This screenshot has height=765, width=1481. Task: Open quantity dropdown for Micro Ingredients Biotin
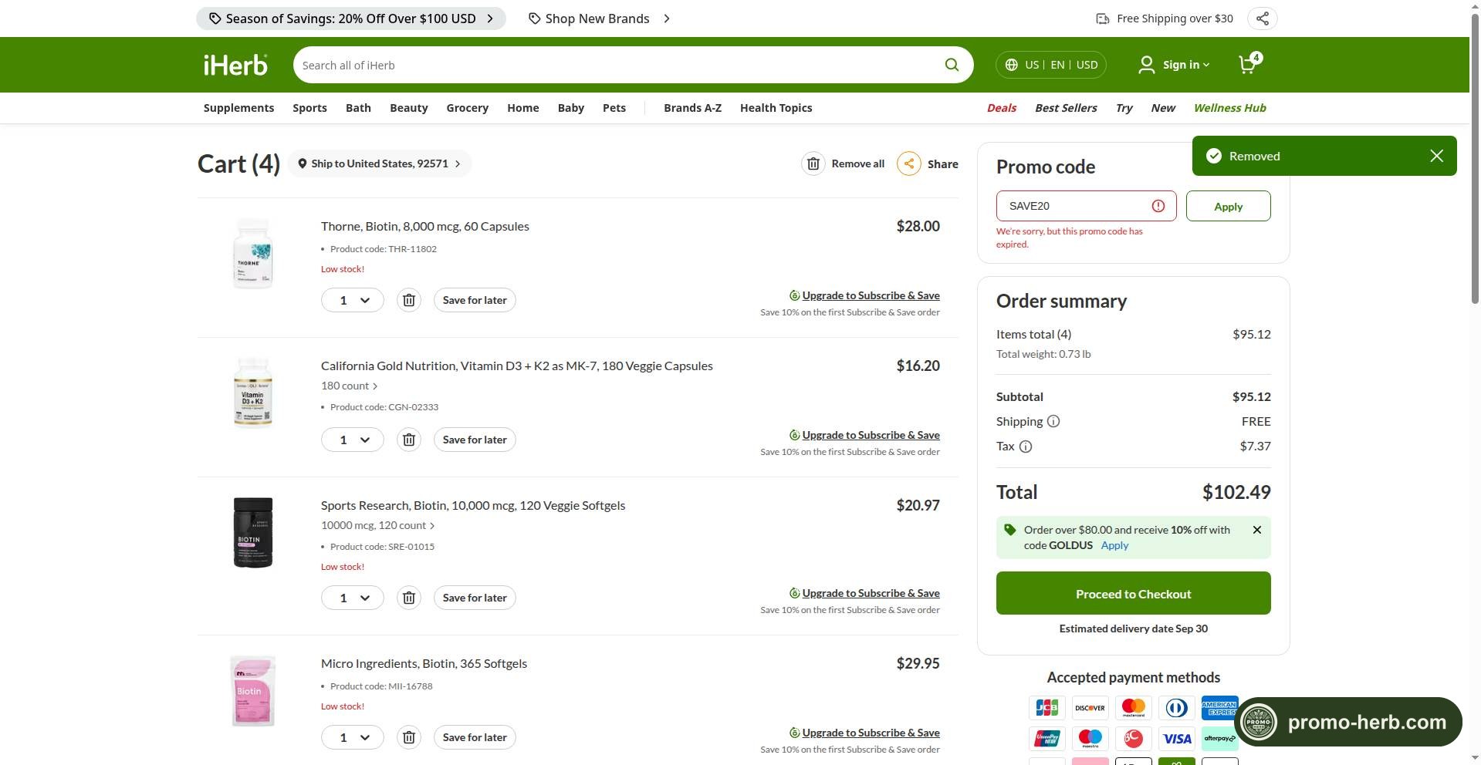point(353,737)
